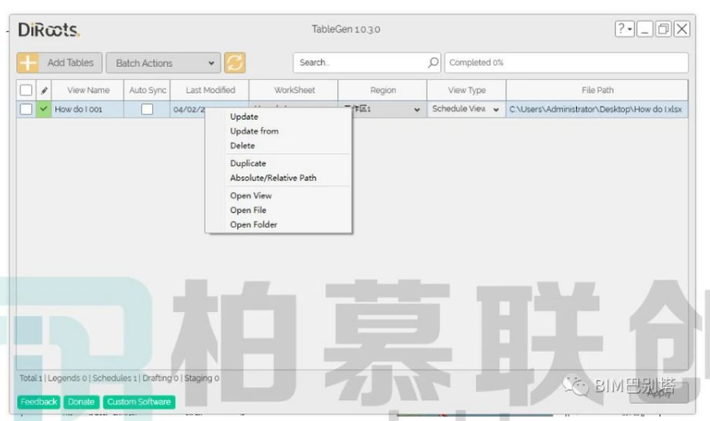This screenshot has height=421, width=710.
Task: Click the pencil edit column header icon
Action: pos(44,91)
